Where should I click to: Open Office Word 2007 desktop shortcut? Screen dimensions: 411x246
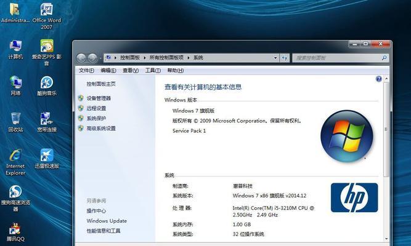click(x=47, y=16)
